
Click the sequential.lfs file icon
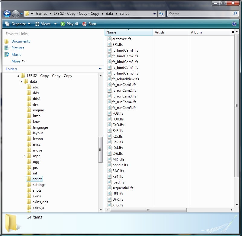(x=109, y=188)
